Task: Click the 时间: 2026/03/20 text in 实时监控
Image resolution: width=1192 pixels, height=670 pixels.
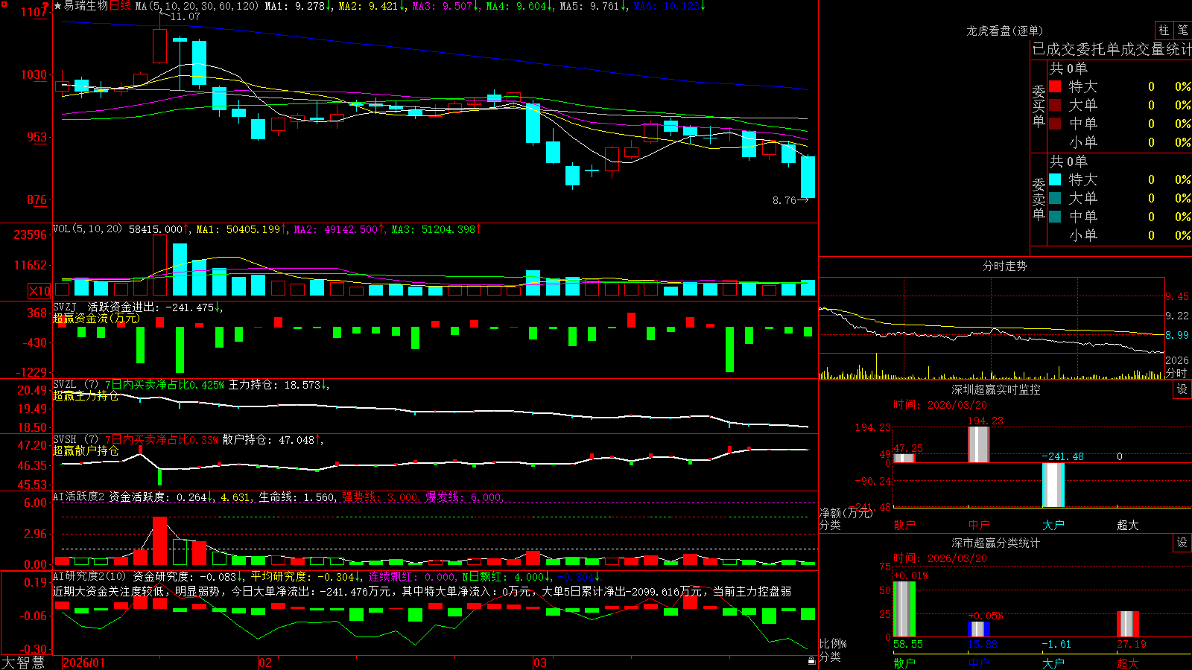Action: click(940, 405)
